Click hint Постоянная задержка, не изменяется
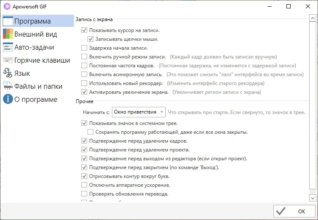This screenshot has height=220, width=318. click(x=227, y=66)
